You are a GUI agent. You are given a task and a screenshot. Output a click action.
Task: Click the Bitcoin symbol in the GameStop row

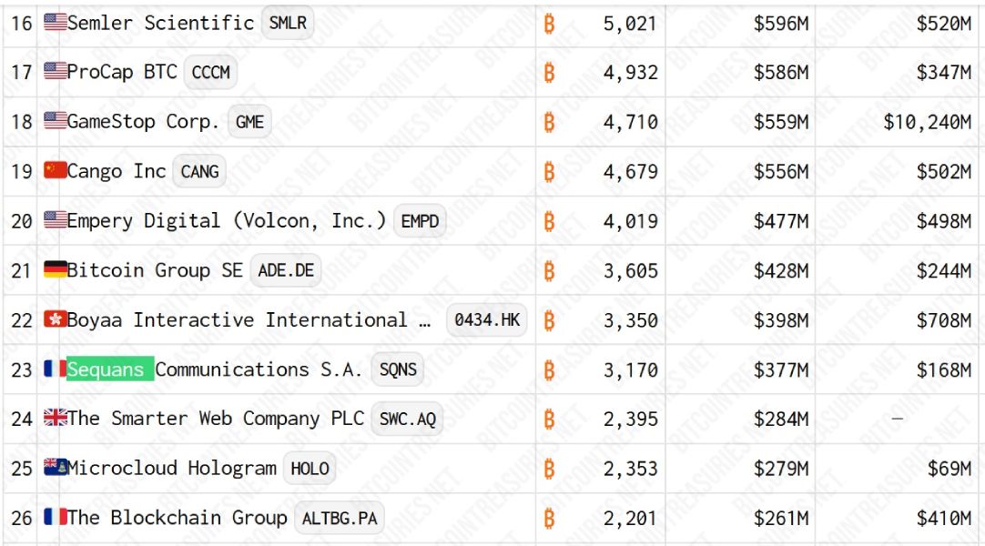(549, 122)
